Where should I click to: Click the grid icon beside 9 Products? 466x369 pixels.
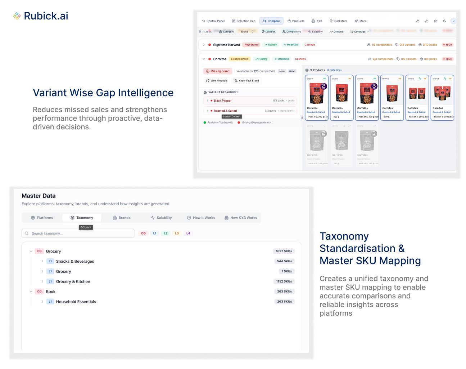(x=307, y=70)
